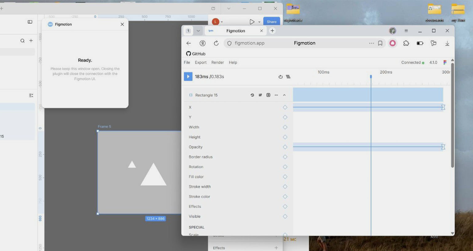473x251 pixels.
Task: Open the sliders settings icon for Rectangle 15
Action: (260, 95)
